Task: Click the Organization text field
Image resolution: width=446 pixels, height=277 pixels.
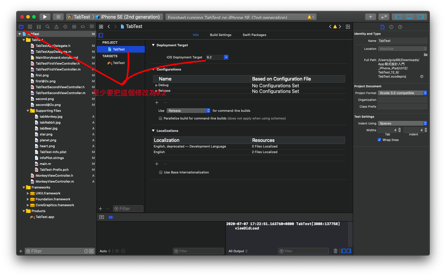Action: (402, 100)
